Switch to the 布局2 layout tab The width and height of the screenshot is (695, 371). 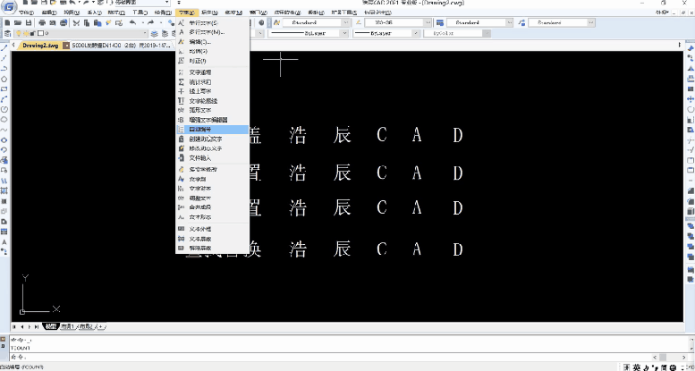coord(86,327)
